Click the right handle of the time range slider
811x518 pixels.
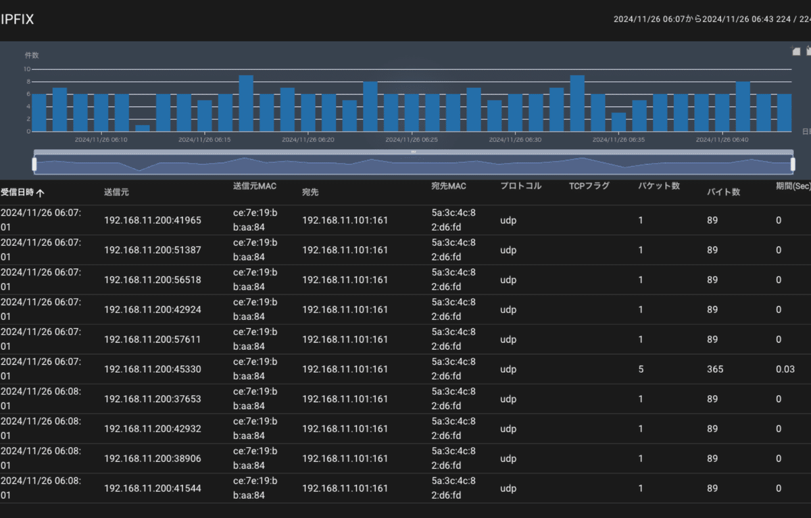(792, 162)
